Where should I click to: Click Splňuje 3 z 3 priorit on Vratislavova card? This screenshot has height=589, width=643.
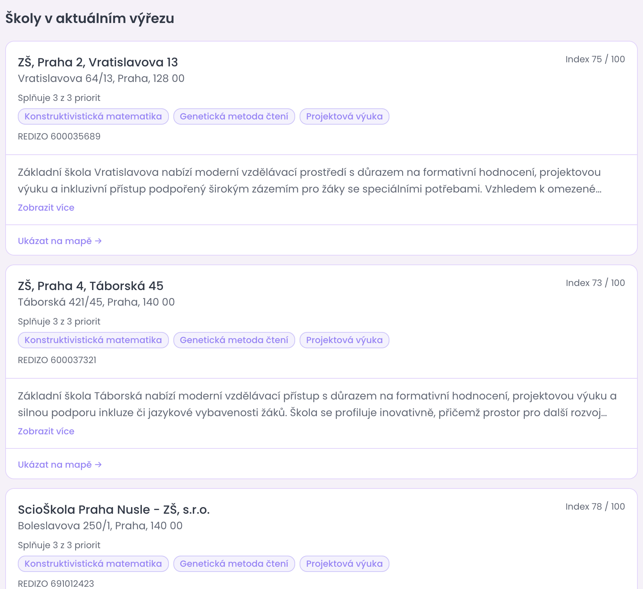tap(59, 98)
